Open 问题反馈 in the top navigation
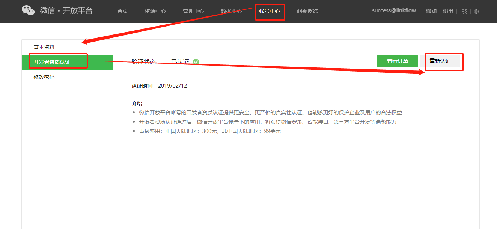 (307, 11)
